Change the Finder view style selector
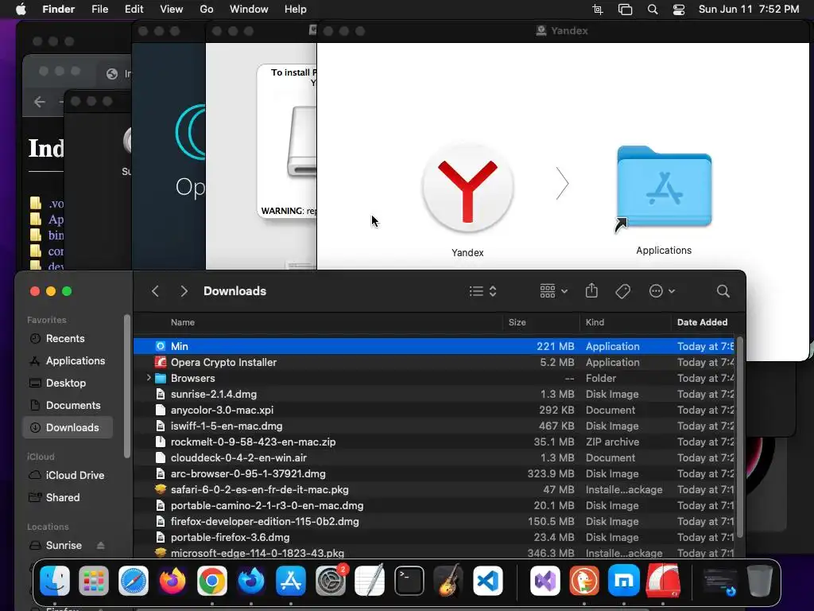This screenshot has height=611, width=814. coord(483,291)
